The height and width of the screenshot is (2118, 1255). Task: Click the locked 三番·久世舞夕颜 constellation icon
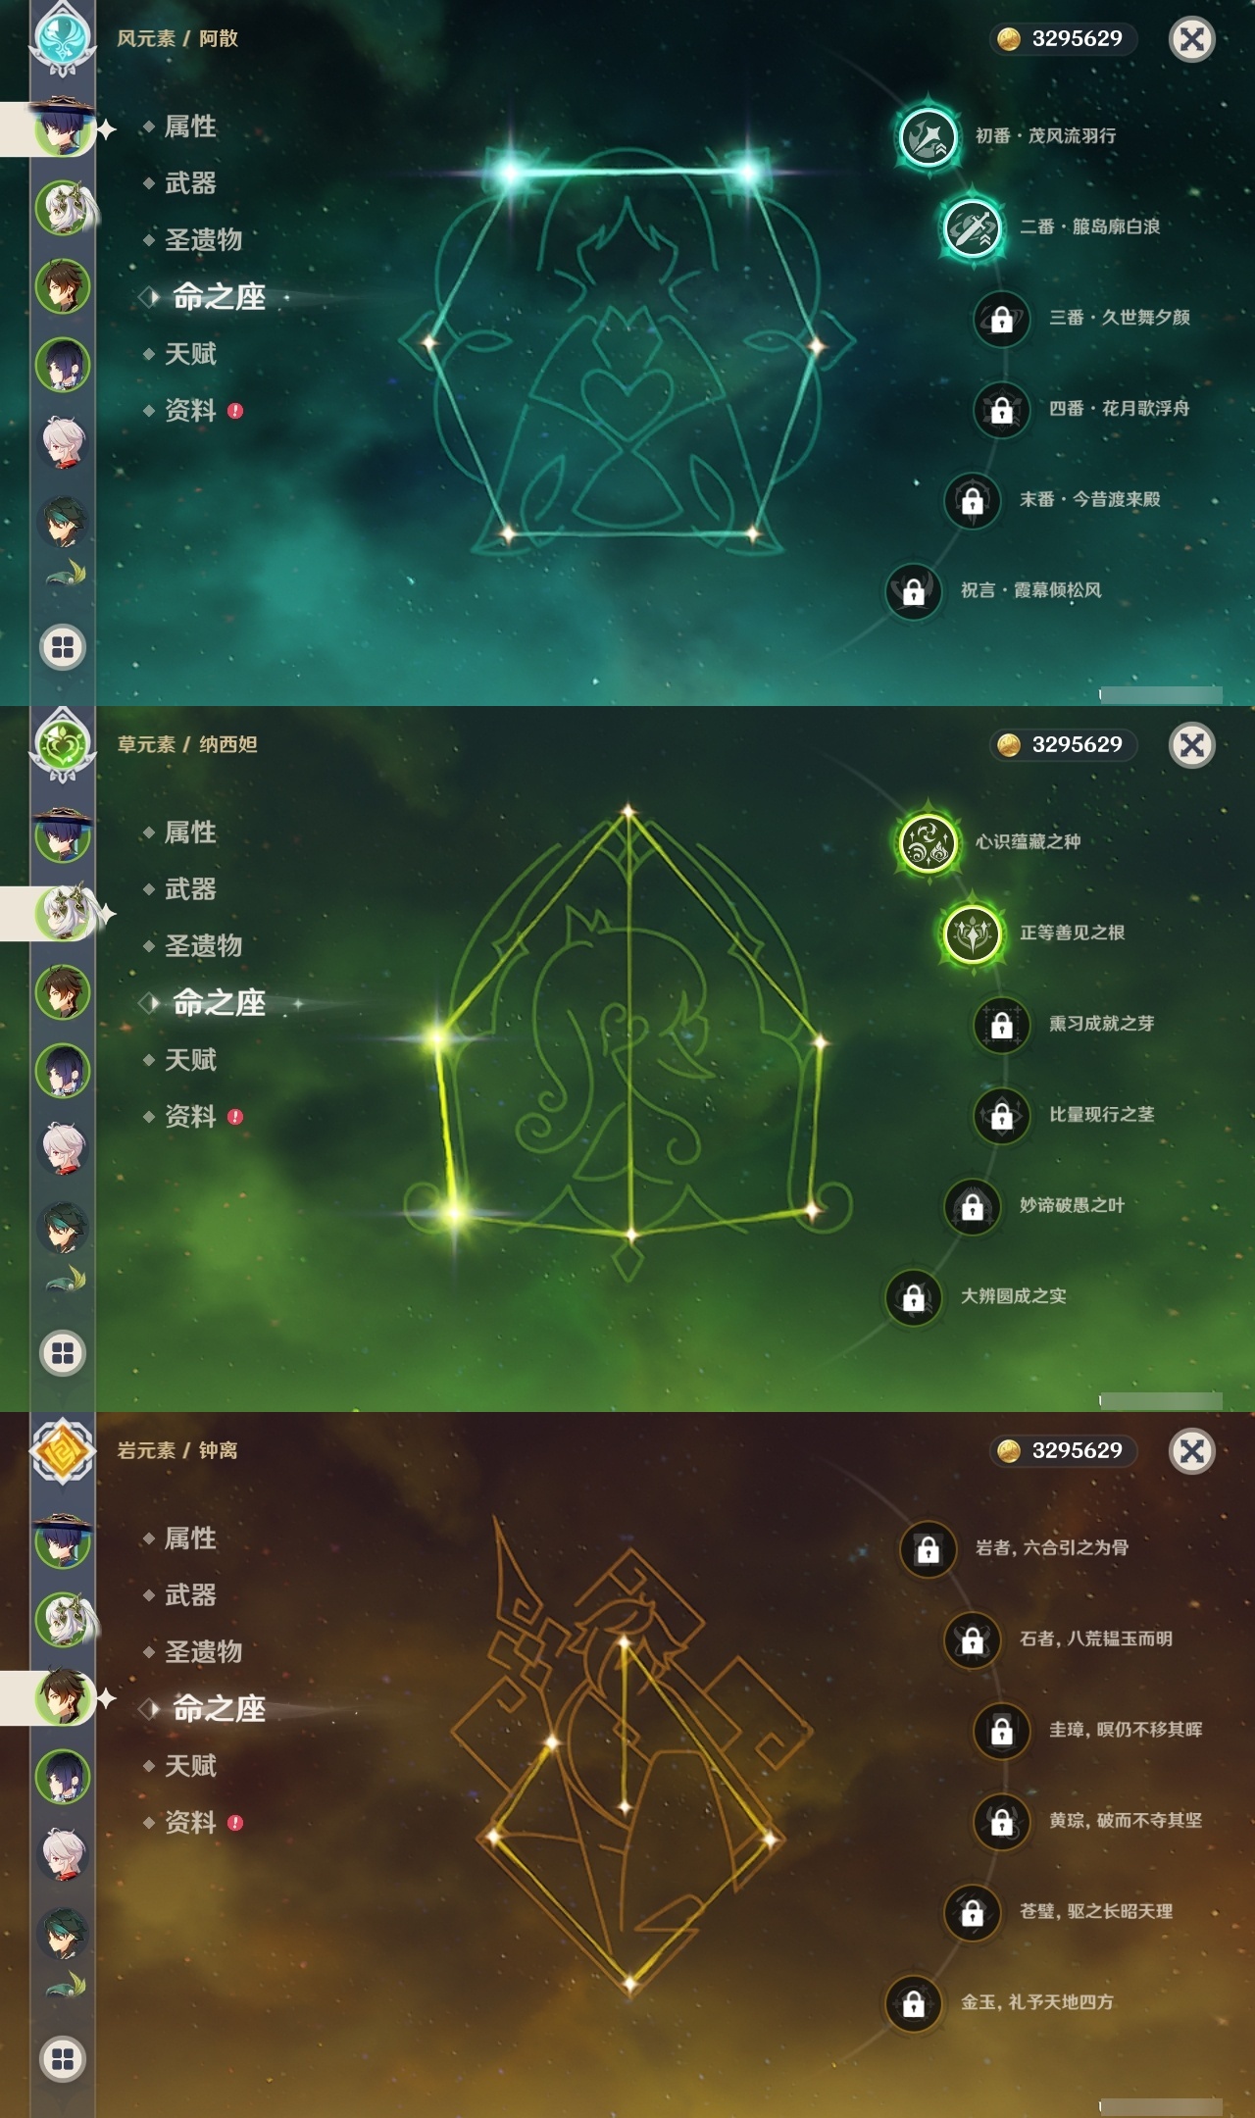[x=1001, y=319]
